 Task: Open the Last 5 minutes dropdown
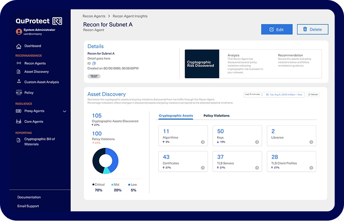[x=254, y=95]
